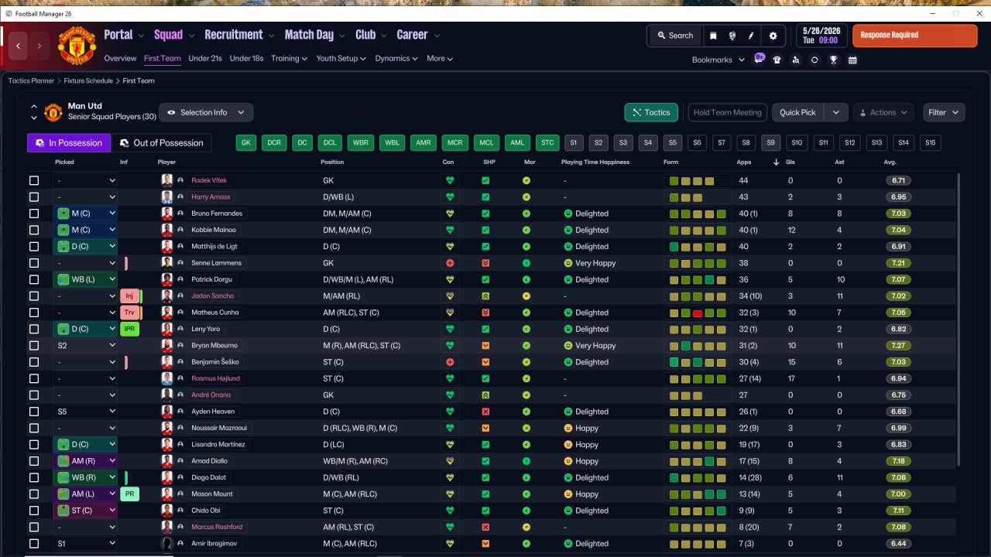Switch to the Under 21s tab
The width and height of the screenshot is (991, 557).
(205, 58)
